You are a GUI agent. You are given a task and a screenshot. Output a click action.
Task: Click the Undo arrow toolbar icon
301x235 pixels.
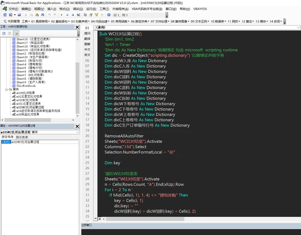point(50,15)
